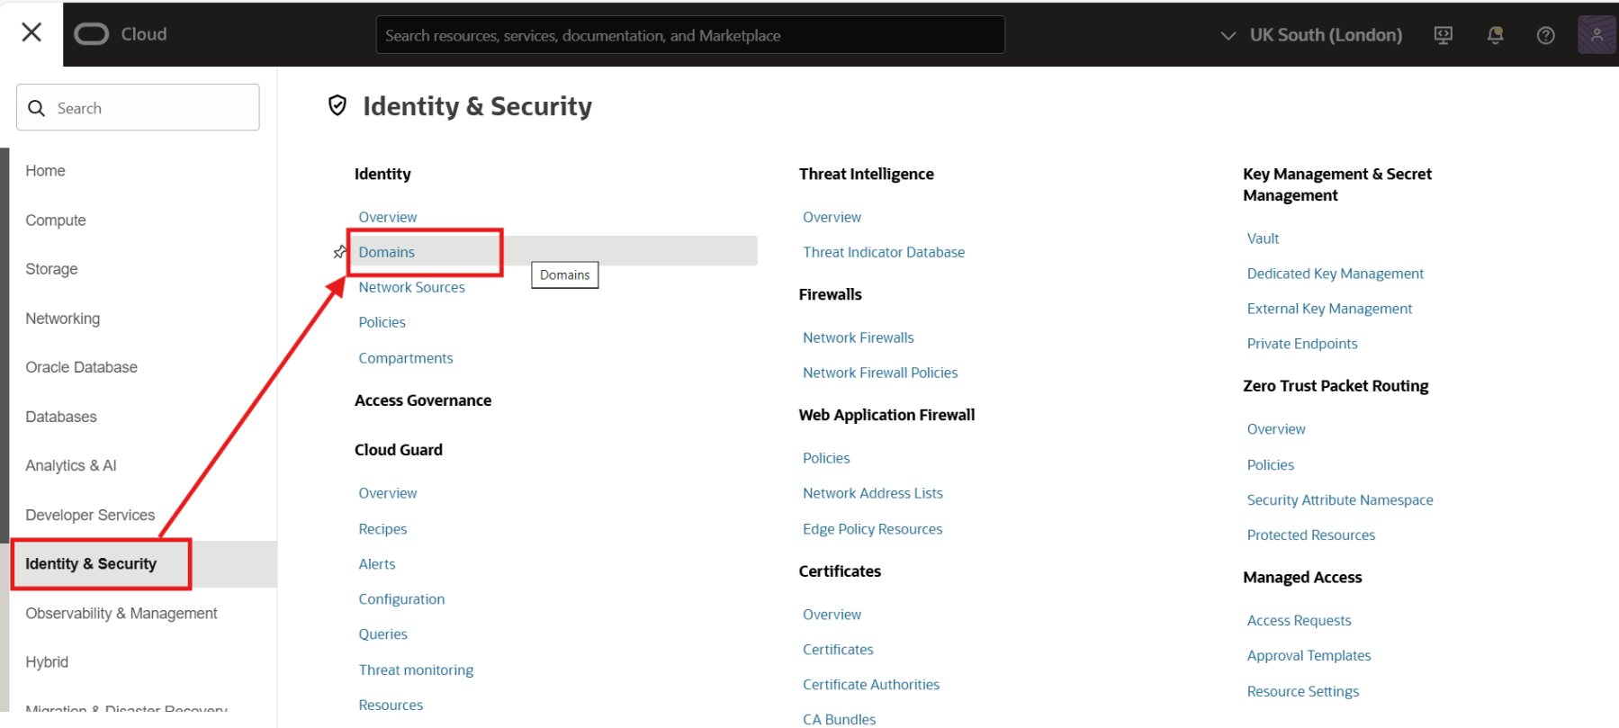Click the top resource search bar
The height and width of the screenshot is (728, 1619).
click(689, 35)
